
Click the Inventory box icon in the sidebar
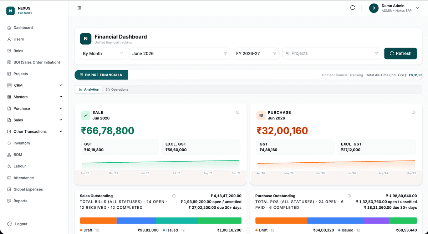9,143
